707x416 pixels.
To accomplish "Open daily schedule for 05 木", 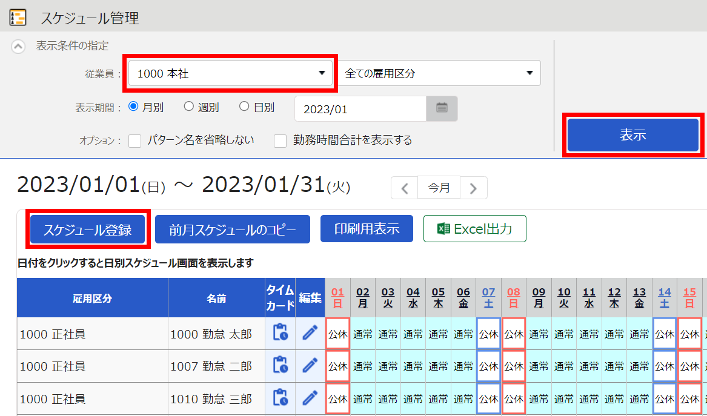I will coord(438,298).
